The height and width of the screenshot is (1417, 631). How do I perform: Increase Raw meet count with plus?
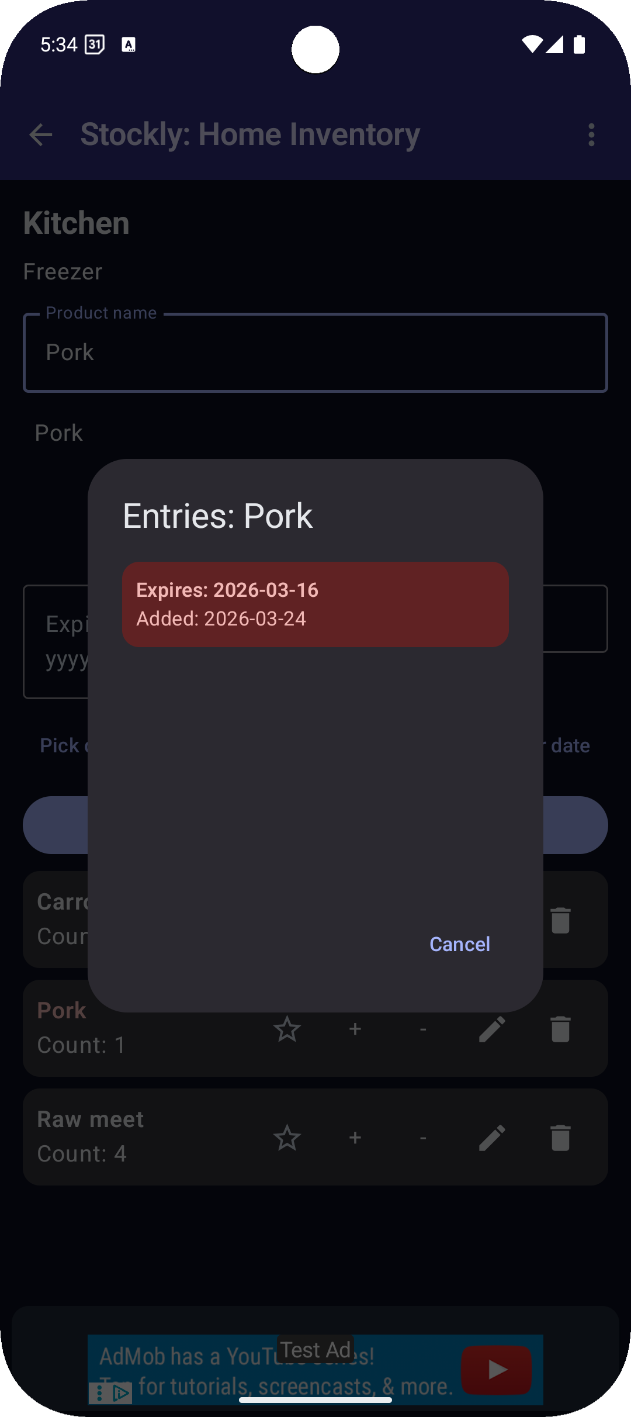[x=355, y=1138]
